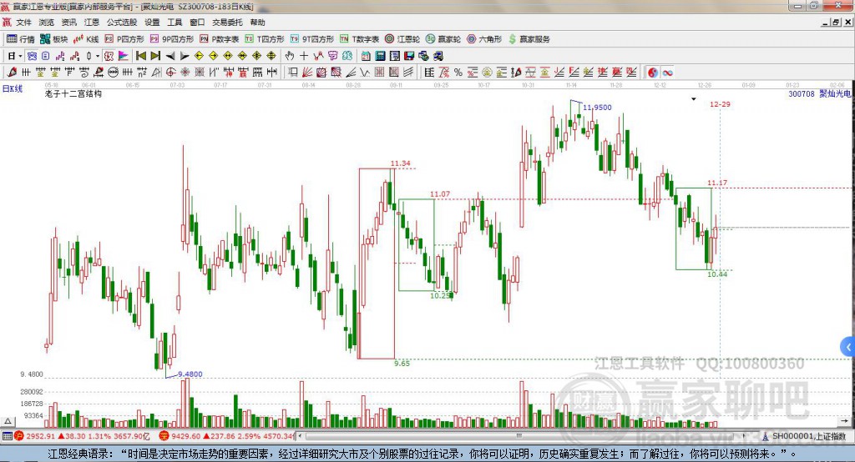Click the last yellow diamond arrow icon
The height and width of the screenshot is (462, 855).
(271, 56)
